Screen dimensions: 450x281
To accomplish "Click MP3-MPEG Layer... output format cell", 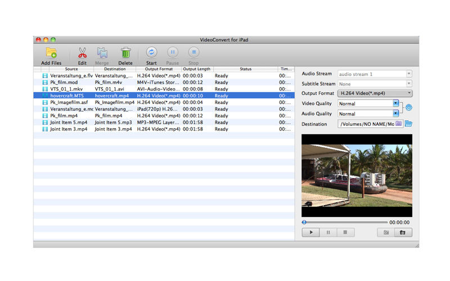I will click(158, 123).
